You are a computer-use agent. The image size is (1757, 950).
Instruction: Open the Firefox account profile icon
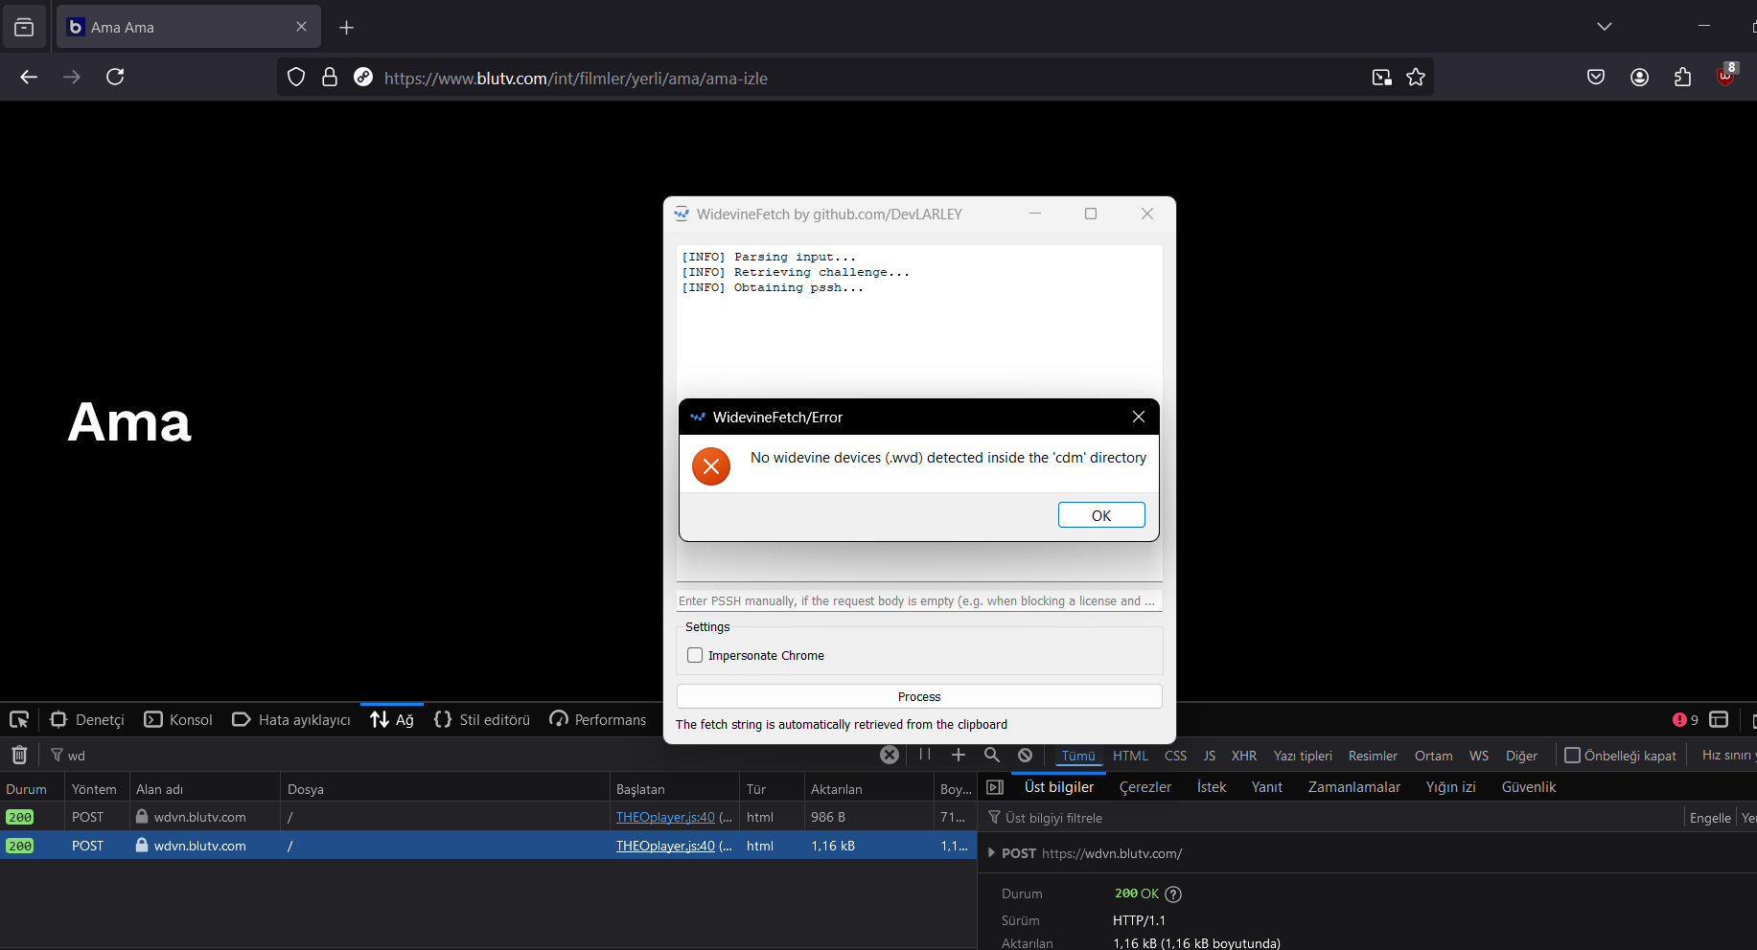(x=1639, y=78)
